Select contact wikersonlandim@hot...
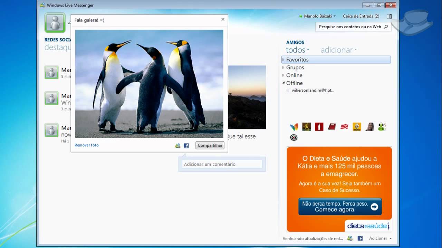The width and height of the screenshot is (442, 248). pyautogui.click(x=313, y=90)
